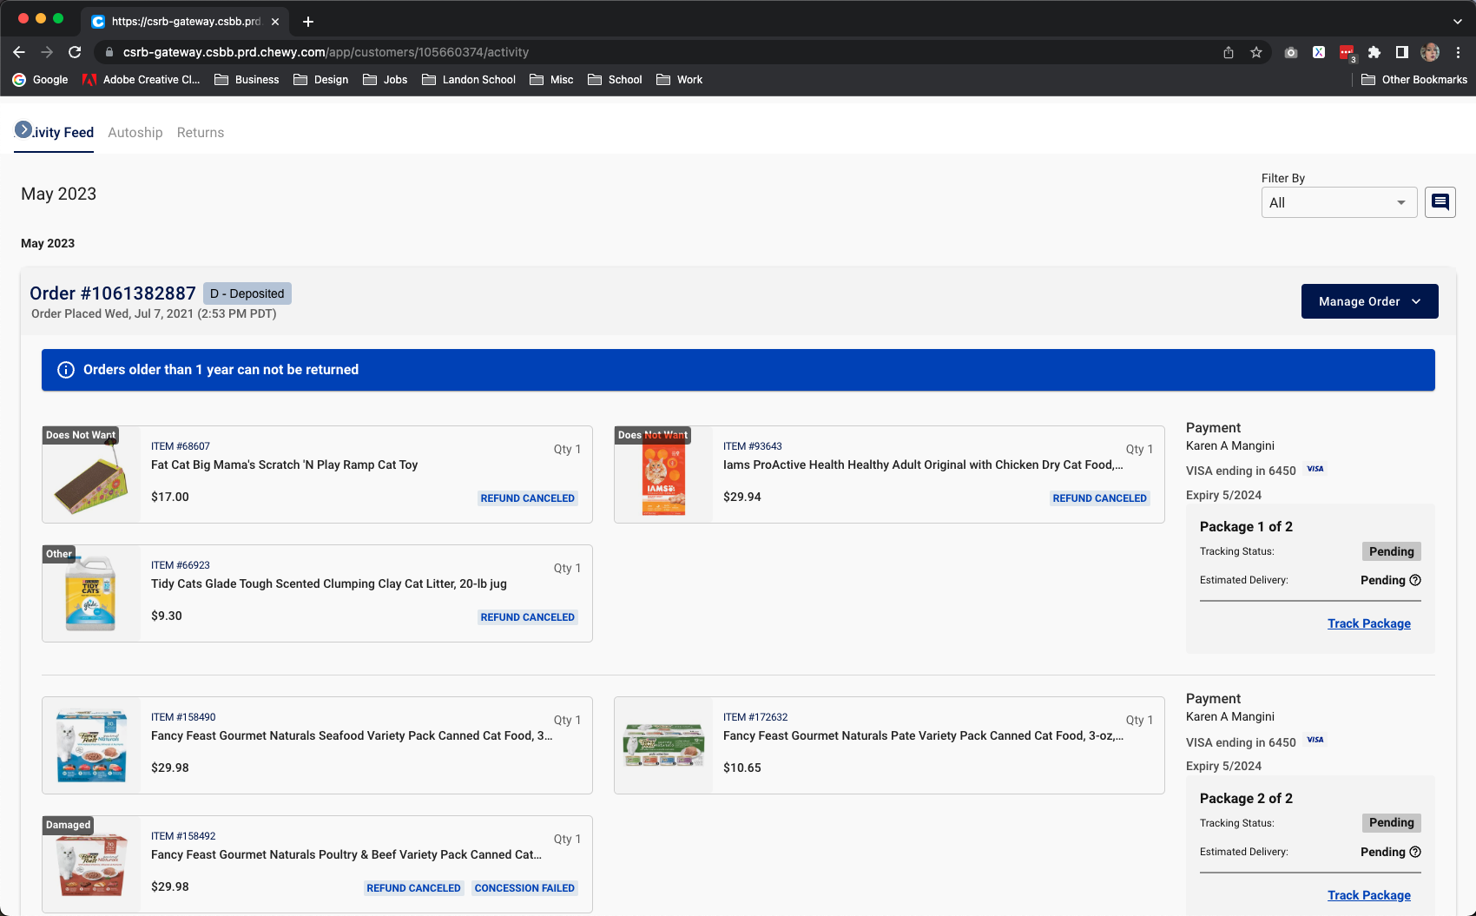The height and width of the screenshot is (916, 1476).
Task: Click the Order #1061382887 heading
Action: [113, 293]
